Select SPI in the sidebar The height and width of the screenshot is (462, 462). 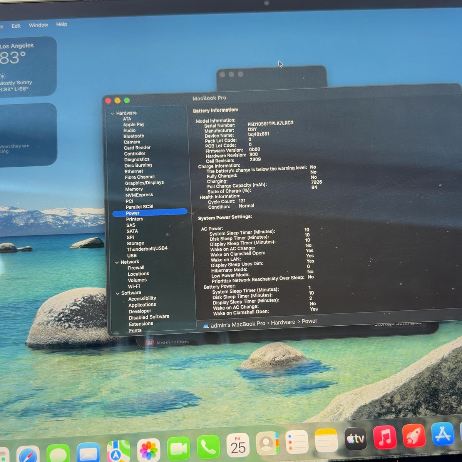pos(130,238)
